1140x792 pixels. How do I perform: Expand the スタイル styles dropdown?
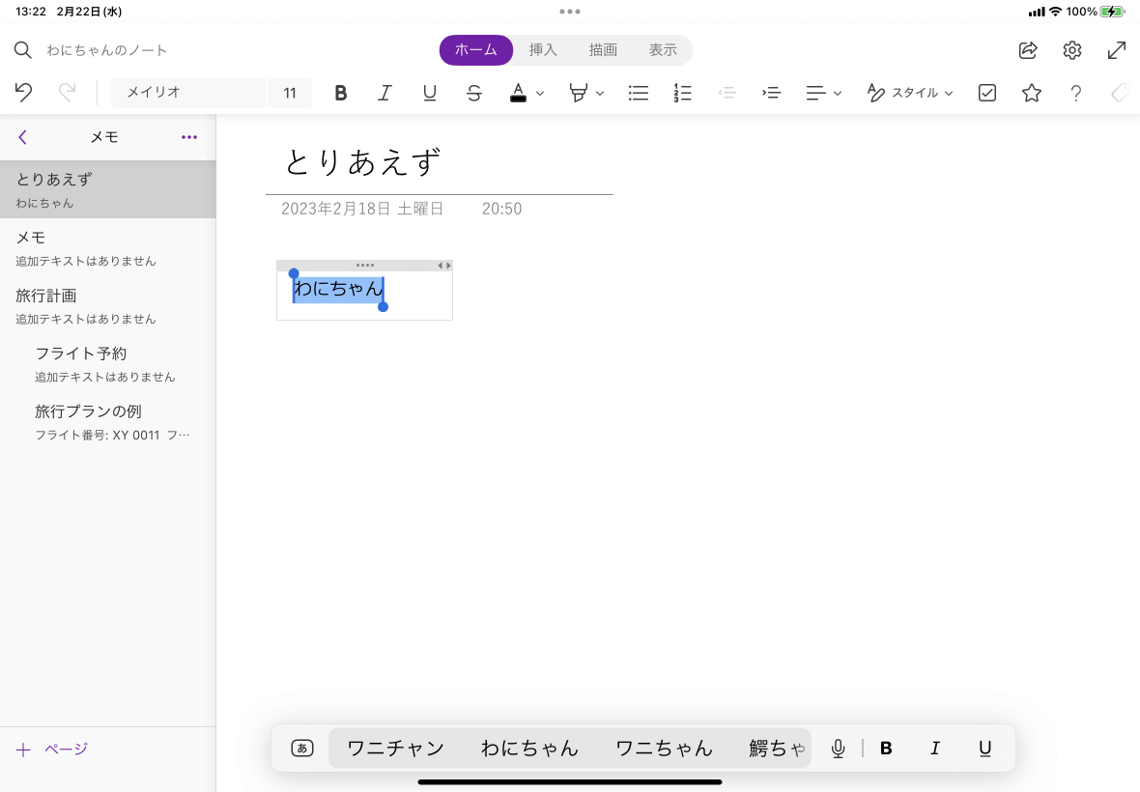pyautogui.click(x=911, y=93)
